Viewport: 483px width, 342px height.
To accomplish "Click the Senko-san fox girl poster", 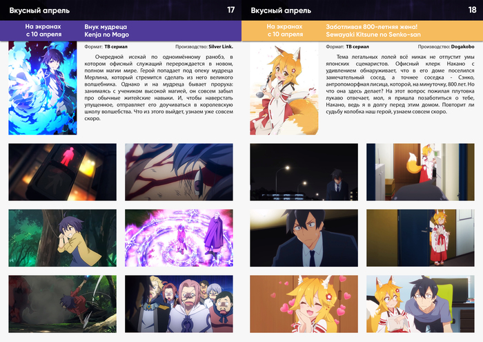I will point(284,88).
